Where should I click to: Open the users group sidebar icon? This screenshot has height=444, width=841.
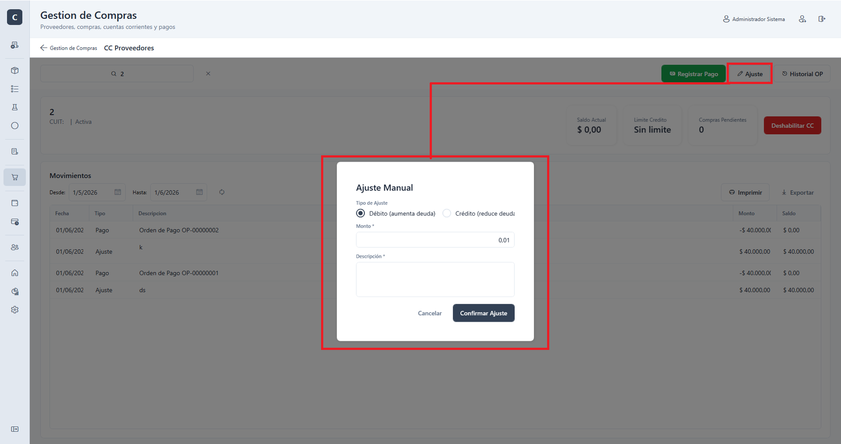click(15, 247)
